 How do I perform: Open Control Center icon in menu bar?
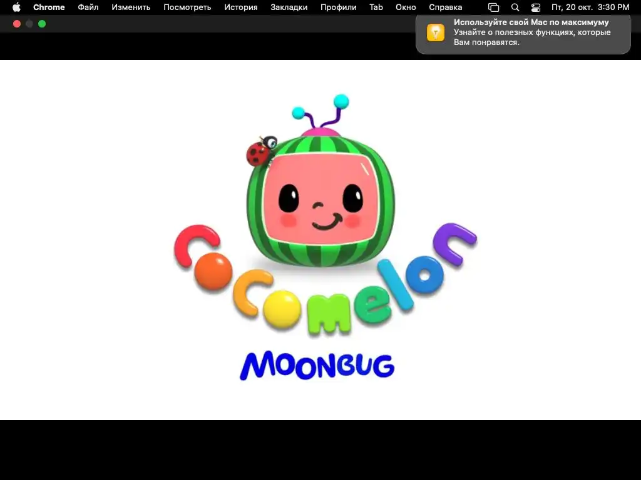[536, 7]
